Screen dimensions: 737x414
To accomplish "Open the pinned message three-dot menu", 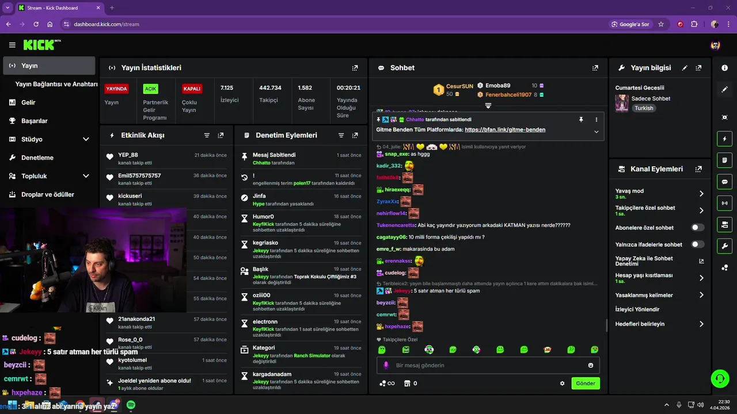I will (x=596, y=120).
